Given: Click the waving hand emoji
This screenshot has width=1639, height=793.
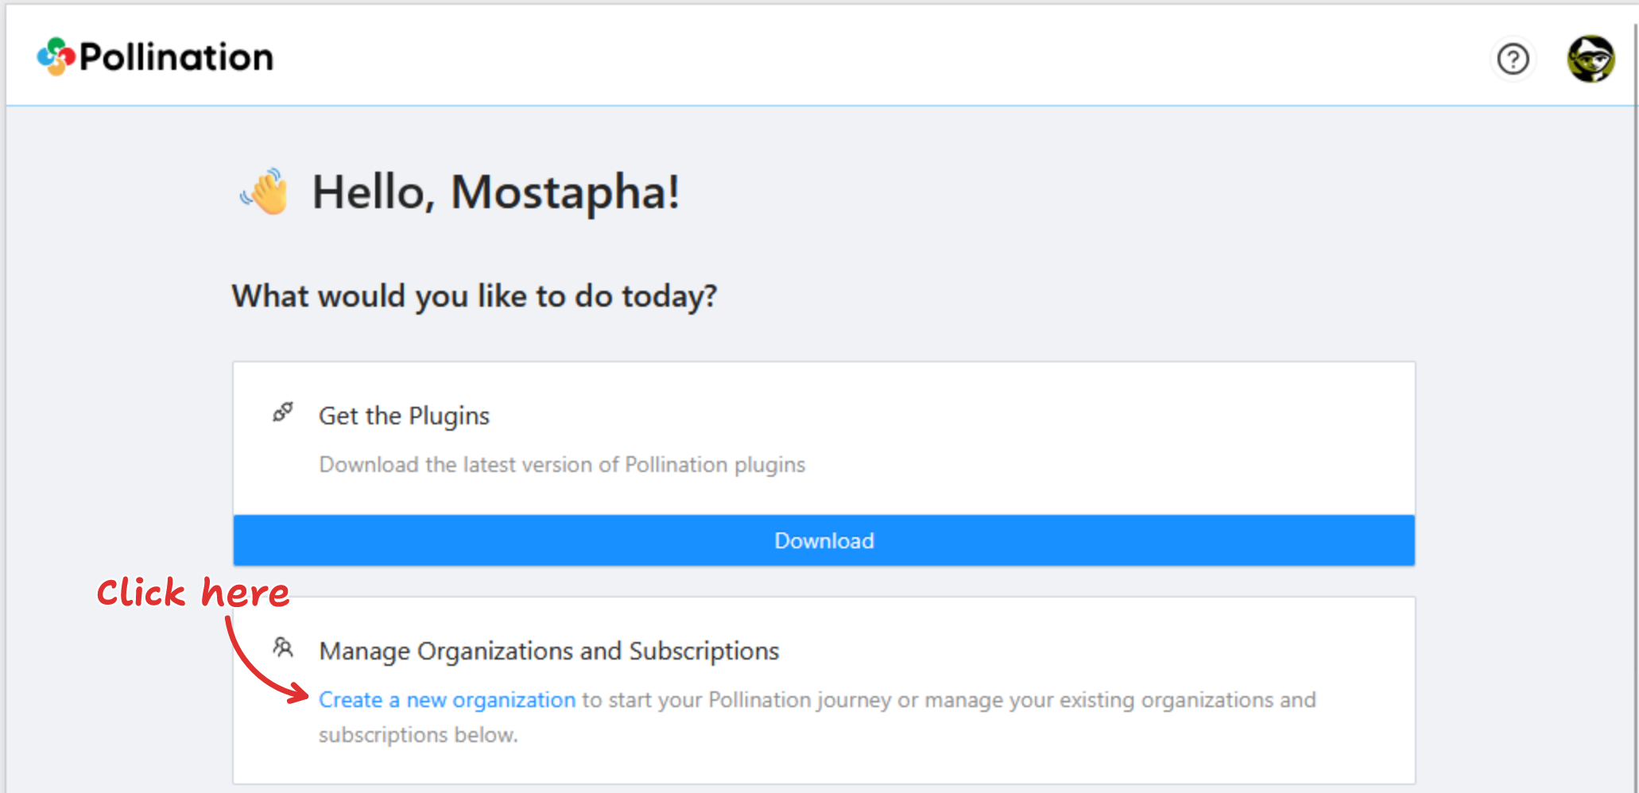Looking at the screenshot, I should 265,192.
